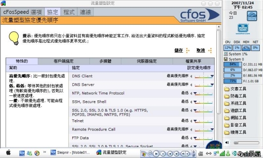Screen dimensions: 263x158
Task: Open the weather forecast rain icon
Action: [x=252, y=16]
